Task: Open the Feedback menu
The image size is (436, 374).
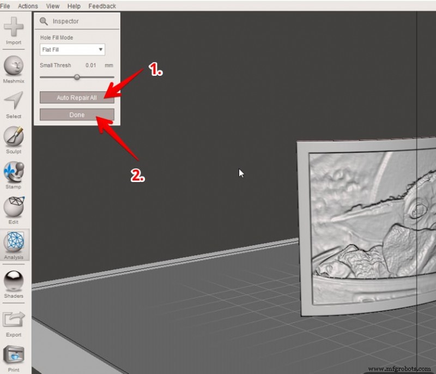Action: (x=102, y=6)
